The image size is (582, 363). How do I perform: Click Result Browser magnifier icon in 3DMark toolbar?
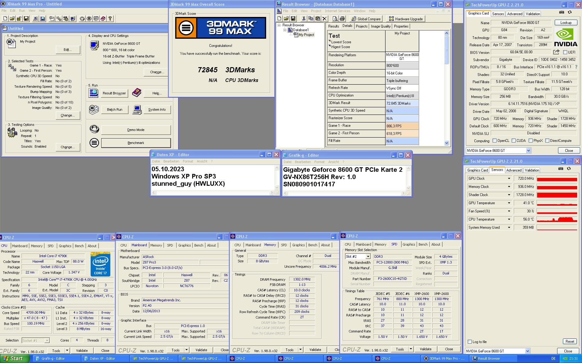[x=42, y=19]
